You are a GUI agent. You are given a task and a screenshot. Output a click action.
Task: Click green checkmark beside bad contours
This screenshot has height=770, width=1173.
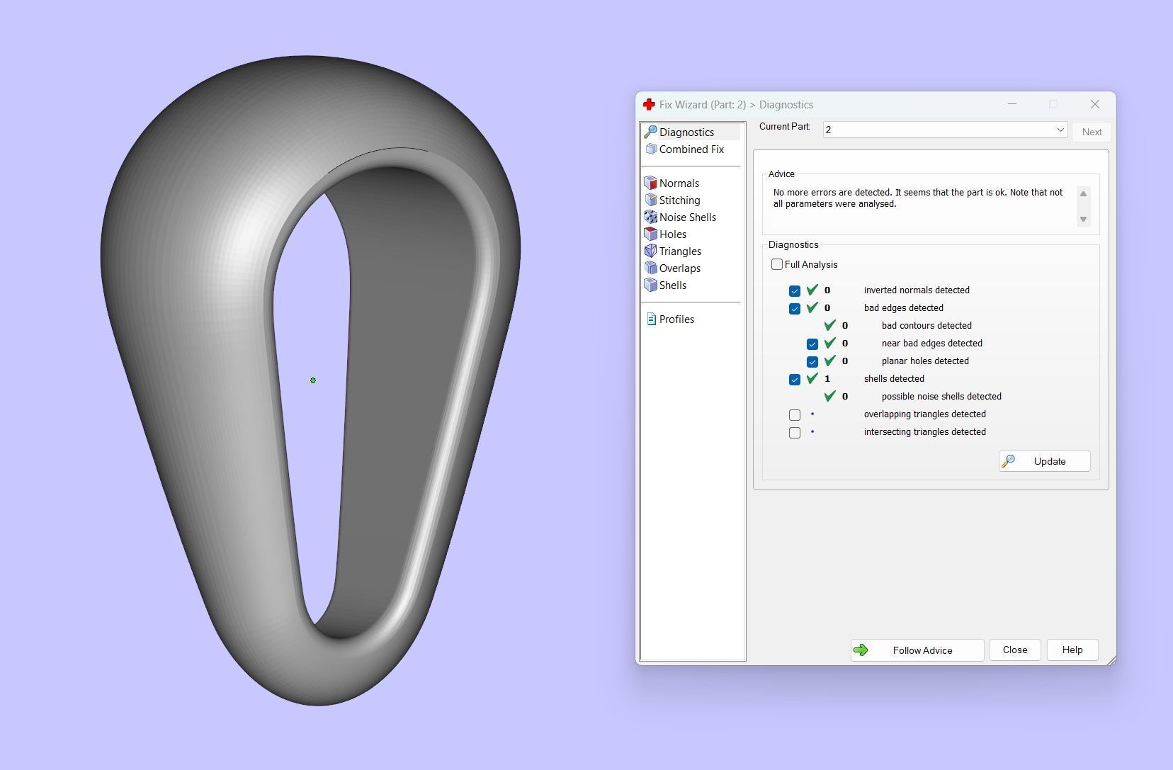[x=829, y=324]
